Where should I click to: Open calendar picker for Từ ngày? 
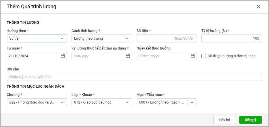[63, 56]
